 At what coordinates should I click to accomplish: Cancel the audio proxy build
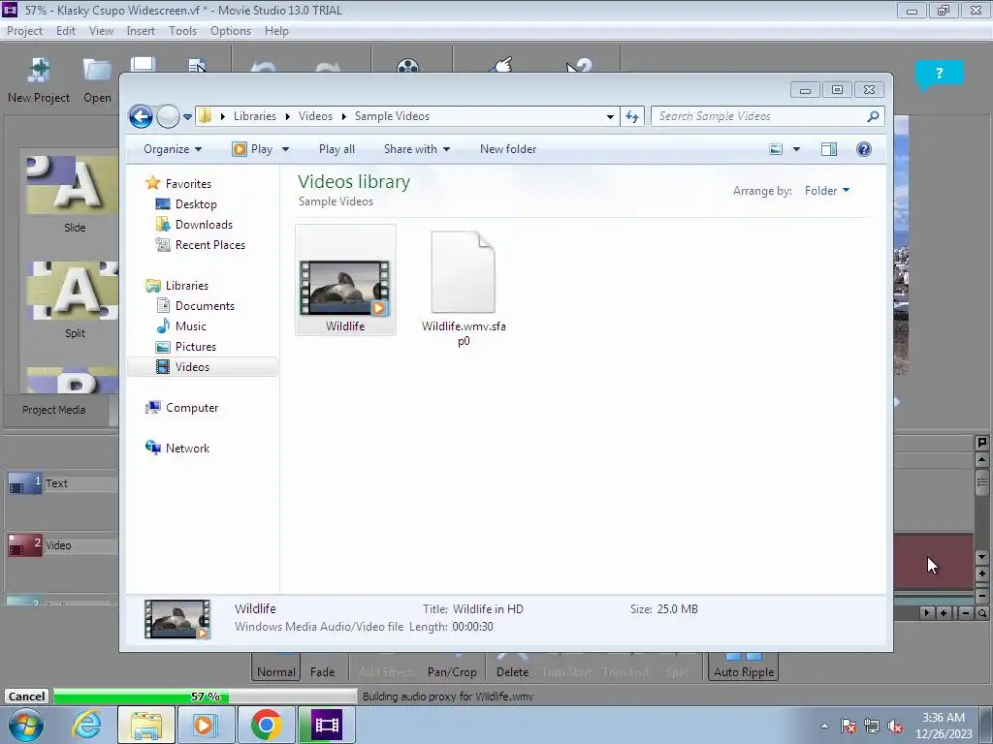[x=26, y=697]
